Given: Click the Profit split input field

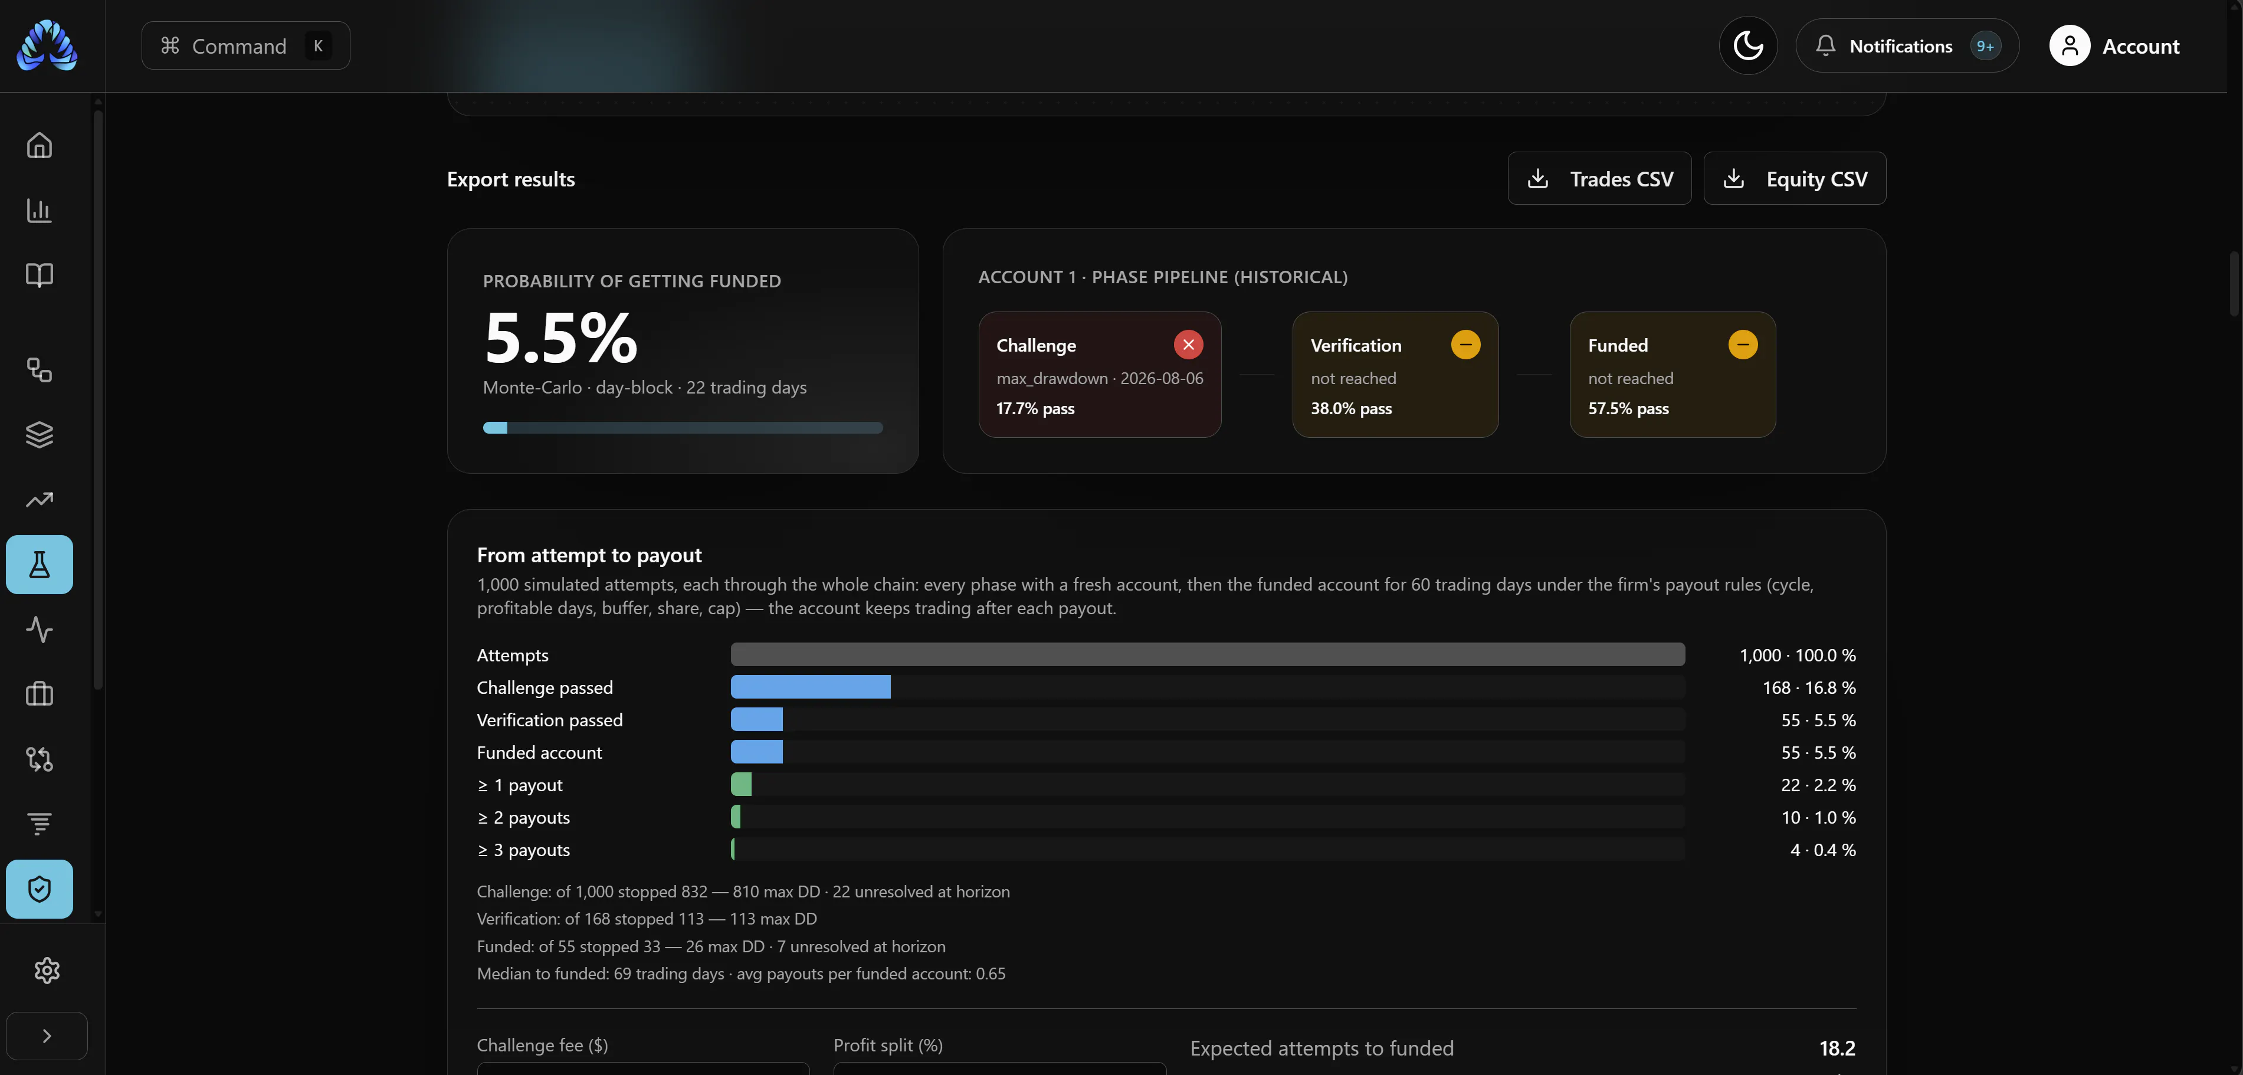Looking at the screenshot, I should point(999,1068).
